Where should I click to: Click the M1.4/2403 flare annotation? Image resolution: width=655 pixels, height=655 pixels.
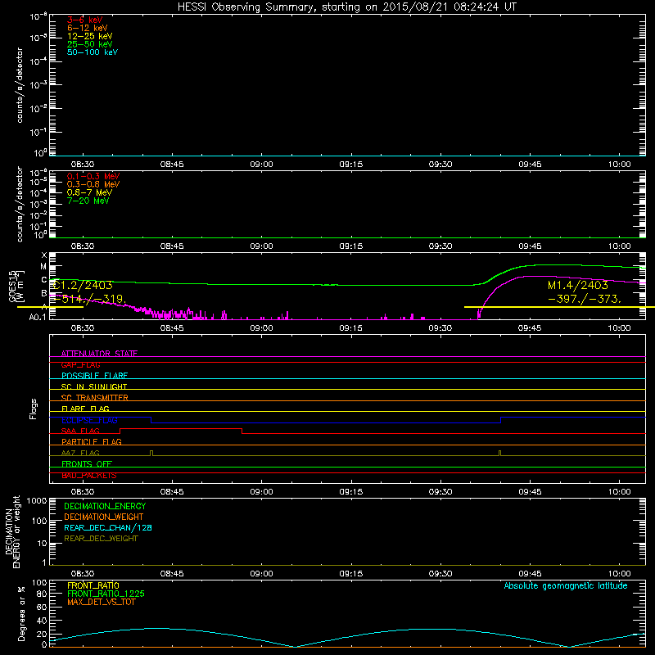click(x=578, y=285)
